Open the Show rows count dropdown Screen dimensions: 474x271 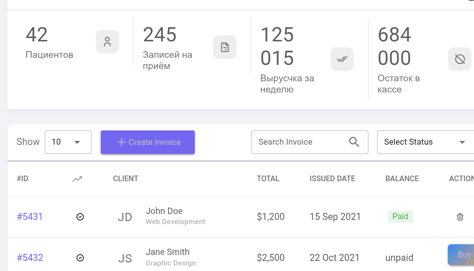[x=68, y=142]
